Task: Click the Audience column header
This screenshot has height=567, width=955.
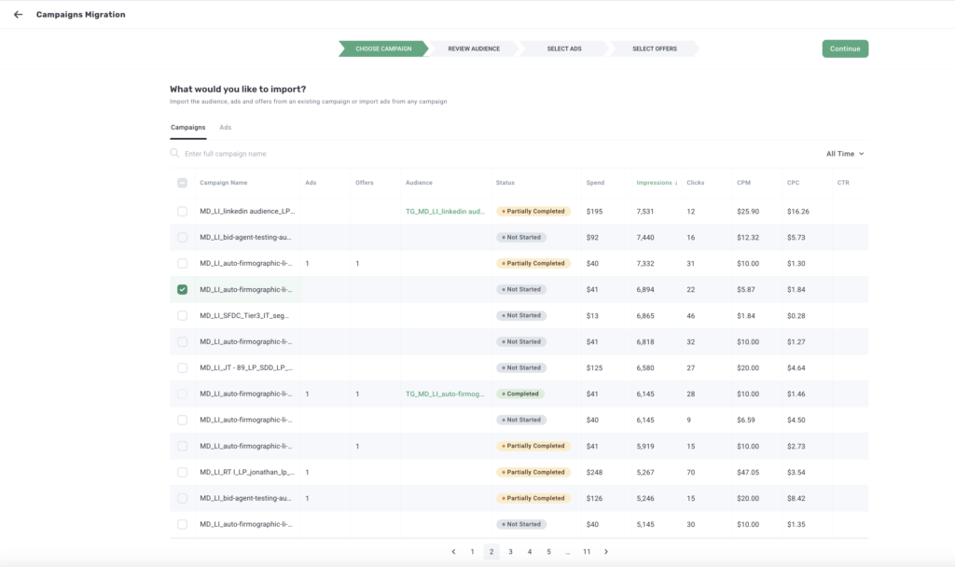Action: pos(419,183)
